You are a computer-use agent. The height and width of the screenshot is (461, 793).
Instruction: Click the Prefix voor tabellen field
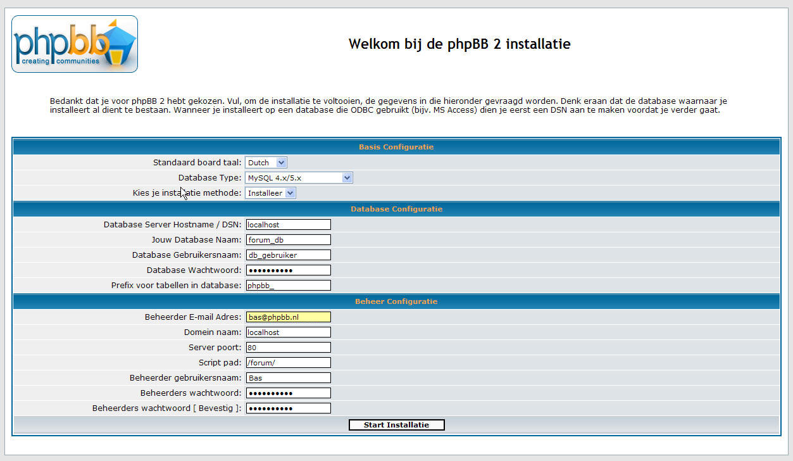(288, 286)
